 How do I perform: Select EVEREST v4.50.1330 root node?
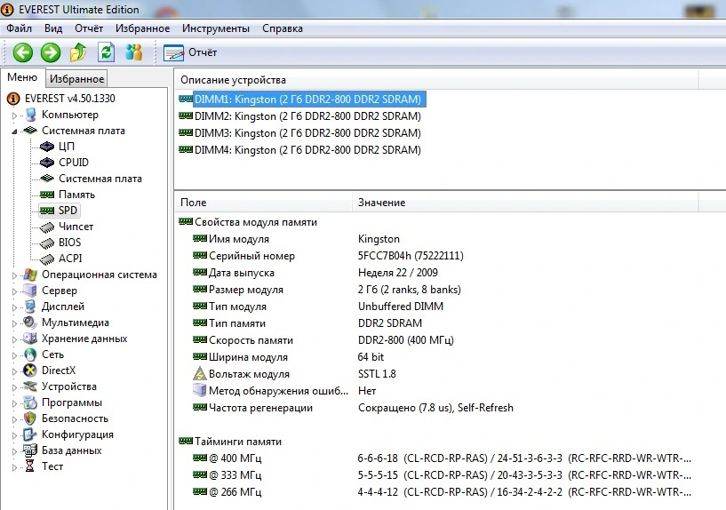point(70,98)
